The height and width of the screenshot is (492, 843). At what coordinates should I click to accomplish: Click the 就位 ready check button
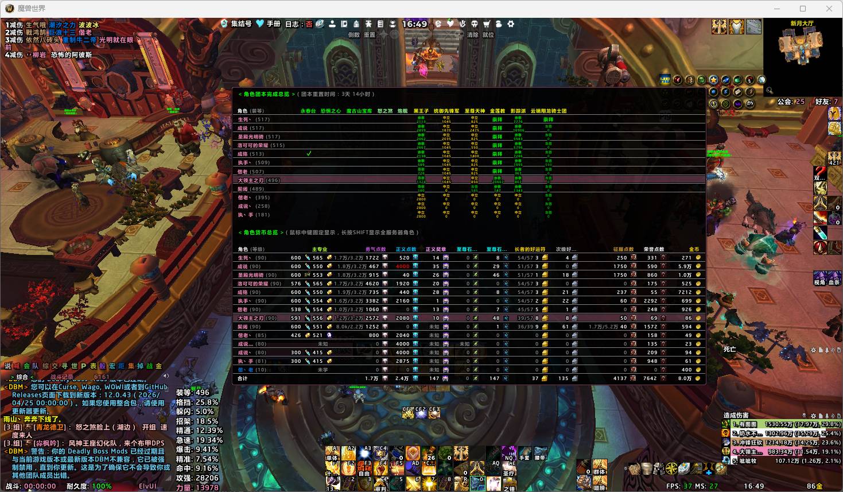488,34
